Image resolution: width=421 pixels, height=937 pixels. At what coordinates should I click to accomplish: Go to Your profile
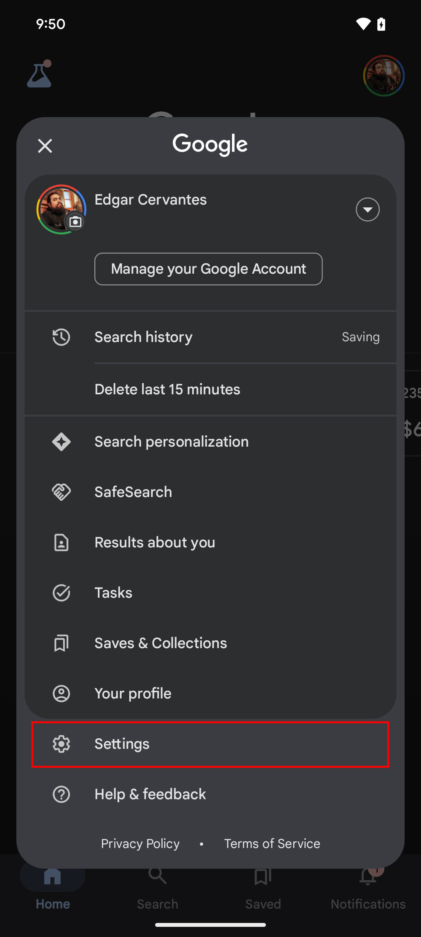[x=133, y=693]
